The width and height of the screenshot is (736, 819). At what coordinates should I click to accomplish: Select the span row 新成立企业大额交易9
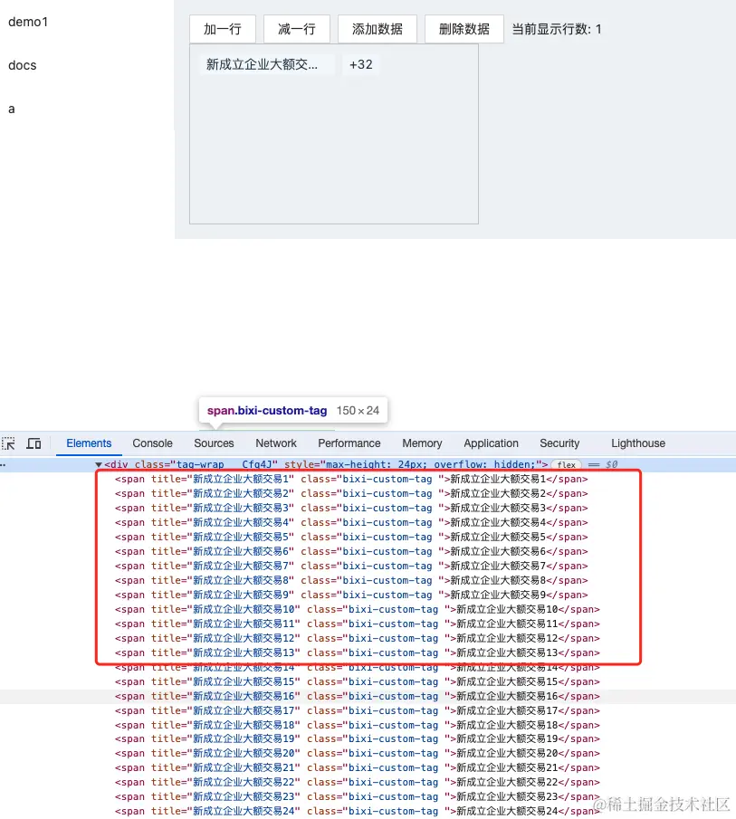[x=351, y=595]
